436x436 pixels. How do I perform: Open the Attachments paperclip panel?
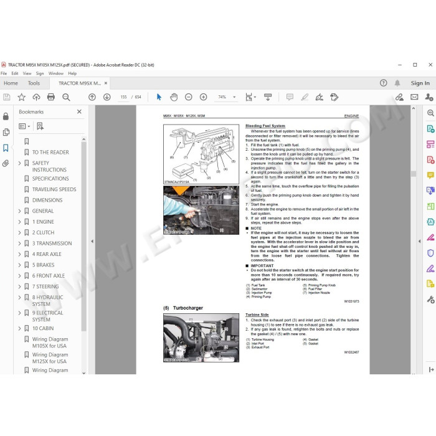[x=6, y=163]
